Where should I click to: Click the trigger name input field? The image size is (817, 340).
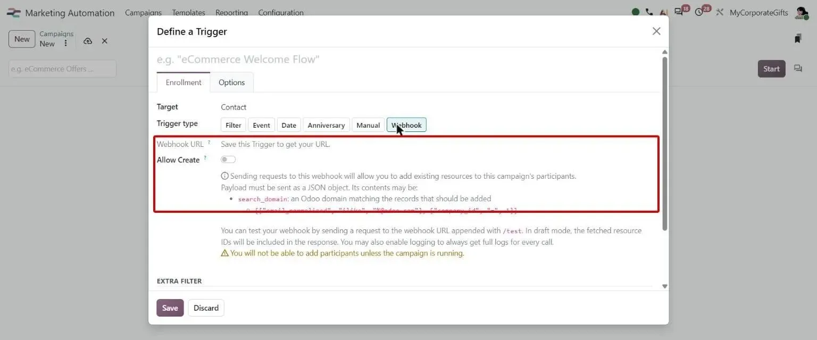pyautogui.click(x=407, y=59)
